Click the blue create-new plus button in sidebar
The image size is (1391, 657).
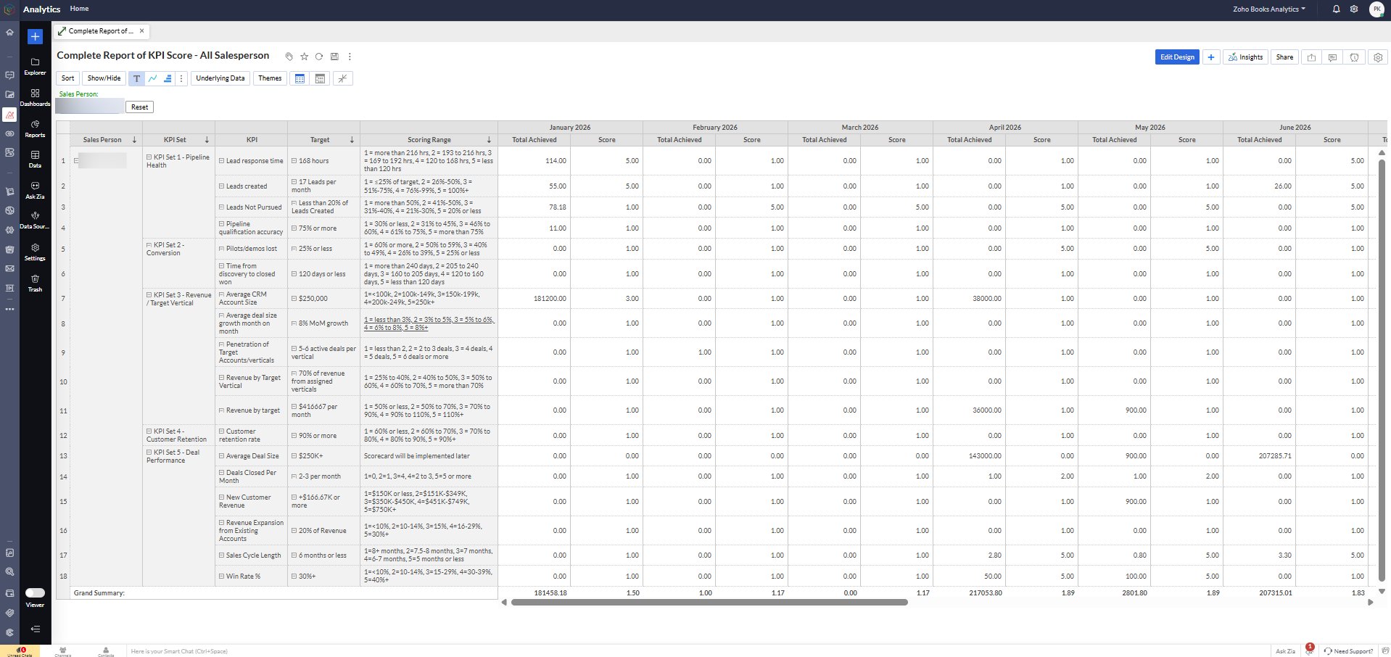tap(35, 36)
